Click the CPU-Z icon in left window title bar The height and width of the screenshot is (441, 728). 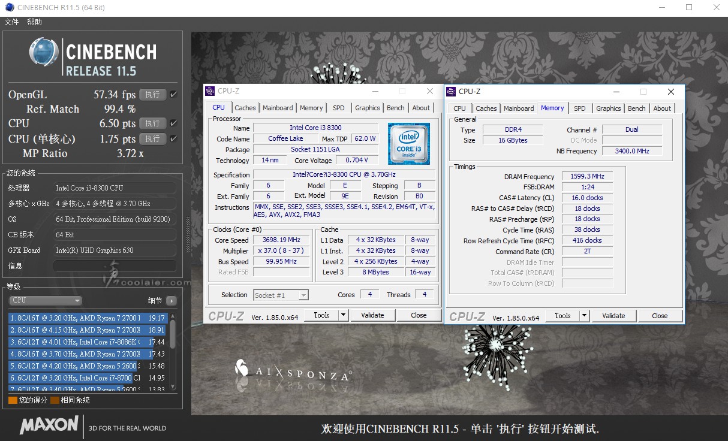point(210,91)
